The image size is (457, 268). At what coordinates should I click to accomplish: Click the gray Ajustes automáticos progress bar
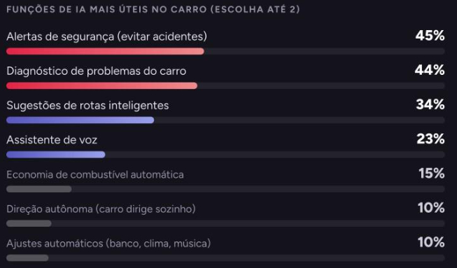[x=27, y=258]
